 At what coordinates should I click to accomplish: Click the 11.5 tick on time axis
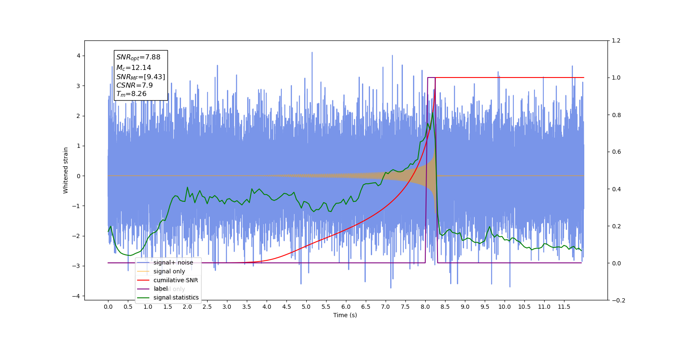(564, 307)
